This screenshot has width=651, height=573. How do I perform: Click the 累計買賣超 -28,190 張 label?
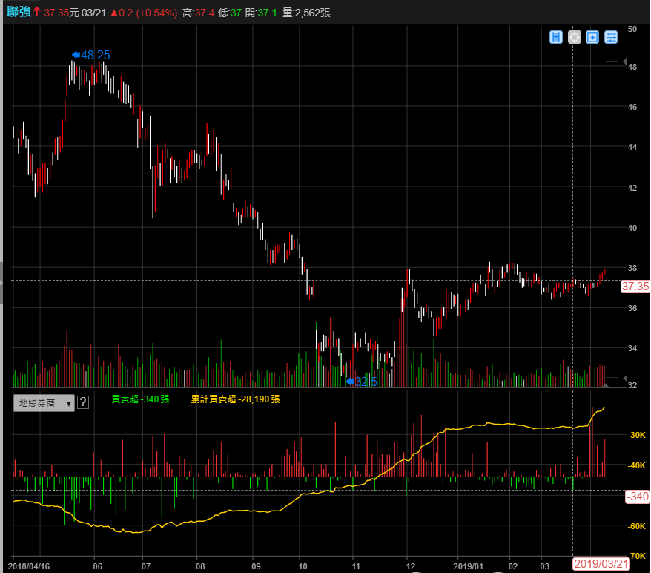(x=235, y=399)
